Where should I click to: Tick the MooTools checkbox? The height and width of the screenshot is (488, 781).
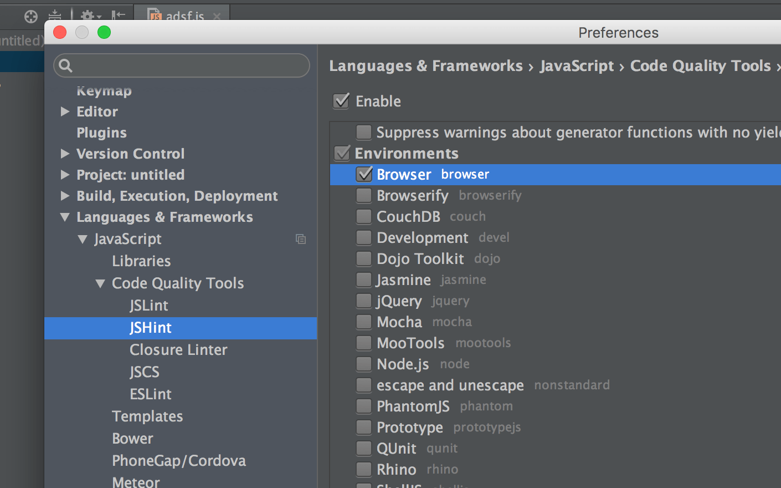[364, 343]
